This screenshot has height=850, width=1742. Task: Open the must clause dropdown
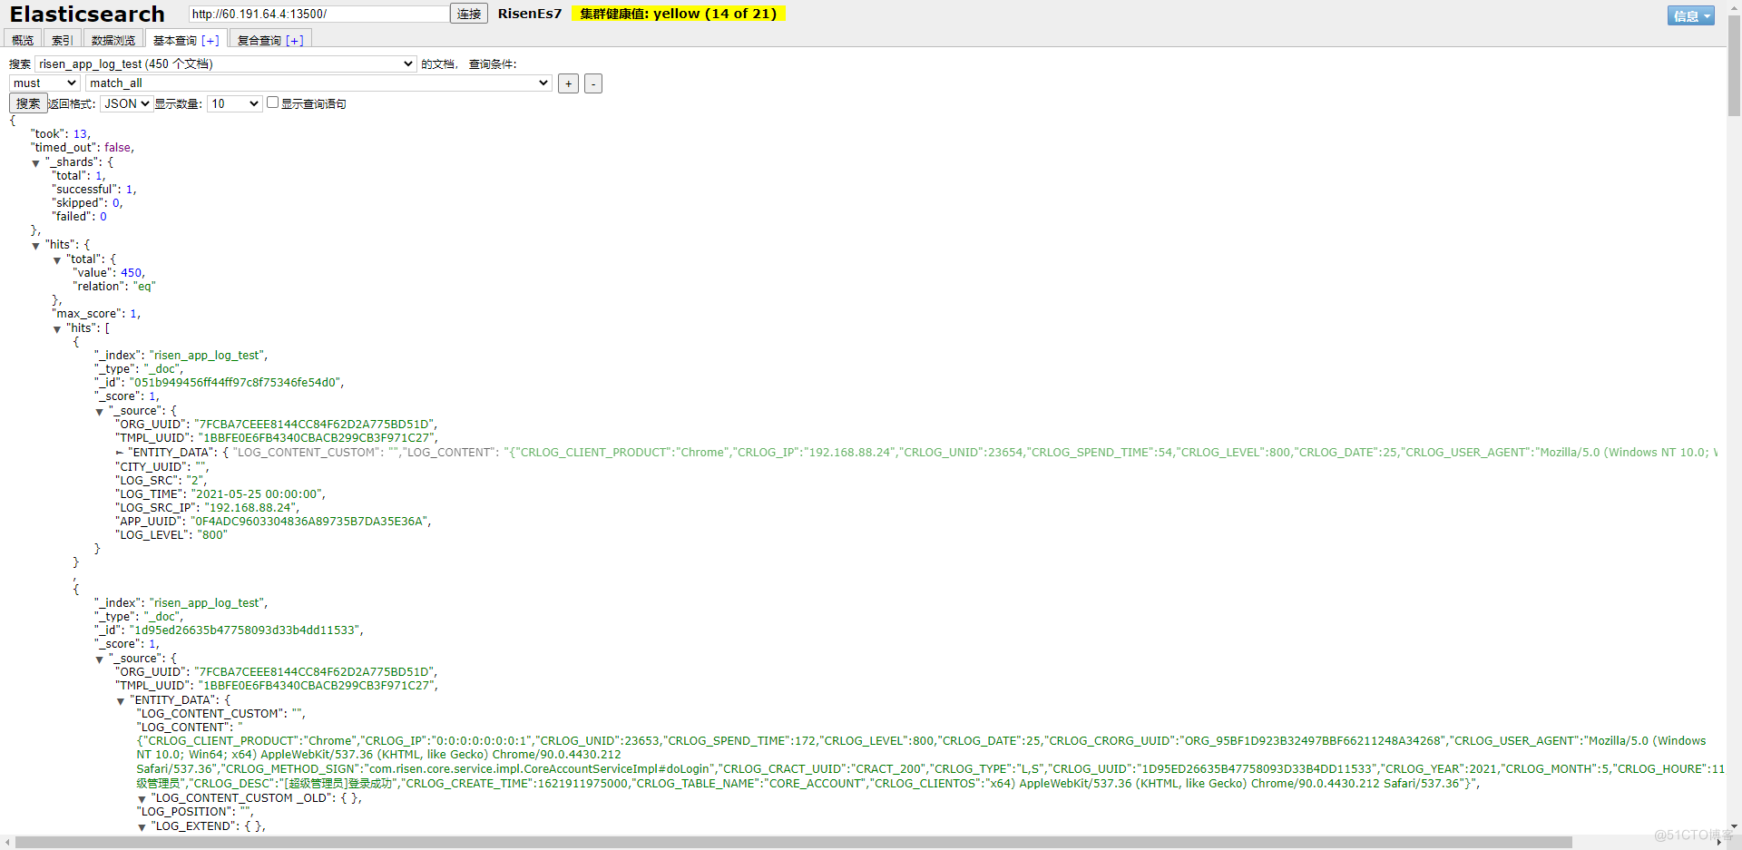coord(44,83)
